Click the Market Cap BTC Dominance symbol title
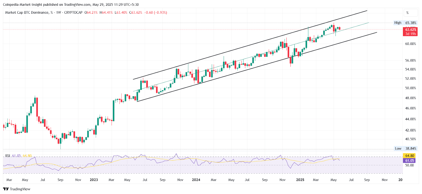 [x=27, y=13]
